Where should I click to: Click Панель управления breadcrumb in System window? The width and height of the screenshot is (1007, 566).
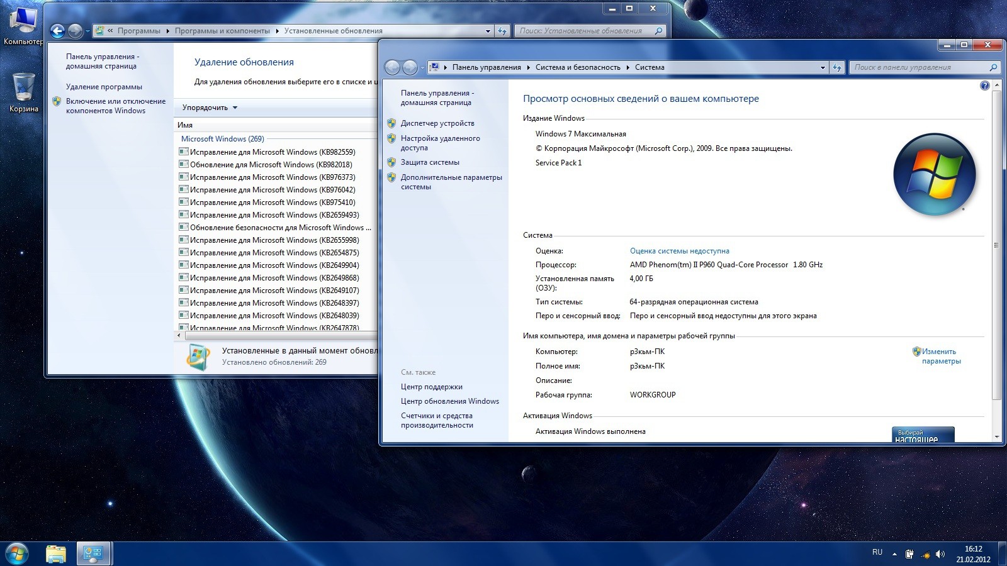click(x=487, y=67)
